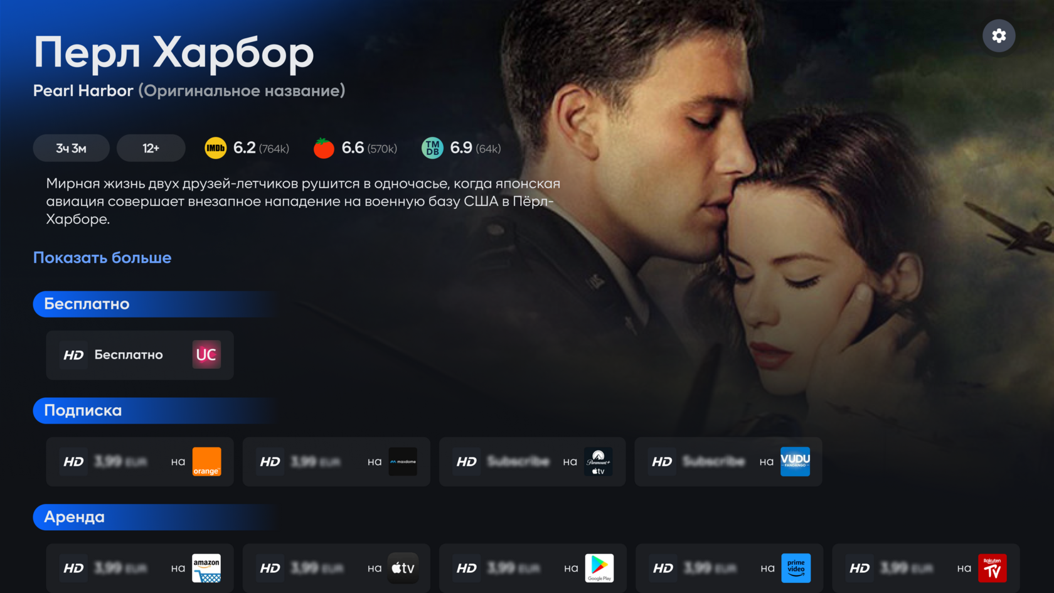Click the Rotten Tomatoes tomato icon
Viewport: 1054px width, 593px height.
324,148
